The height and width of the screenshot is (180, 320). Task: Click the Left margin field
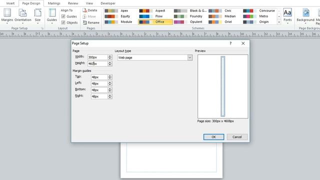[99, 83]
